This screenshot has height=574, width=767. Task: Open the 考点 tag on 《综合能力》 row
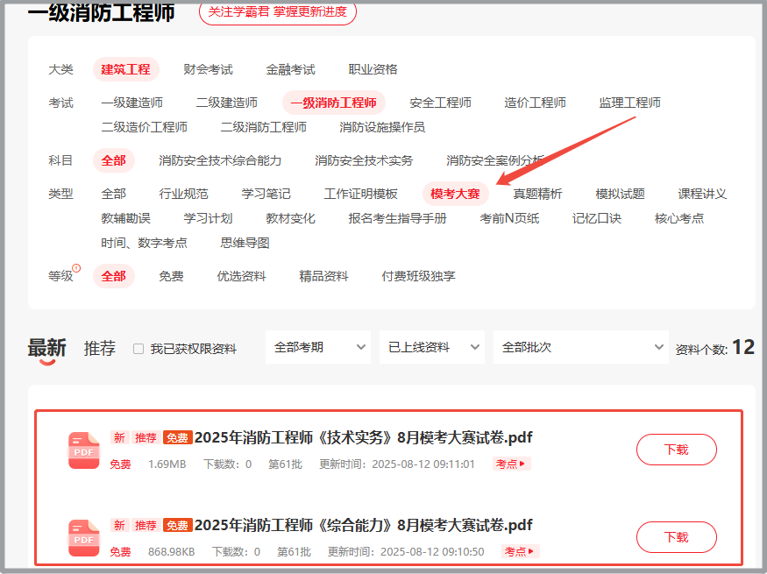[x=520, y=552]
